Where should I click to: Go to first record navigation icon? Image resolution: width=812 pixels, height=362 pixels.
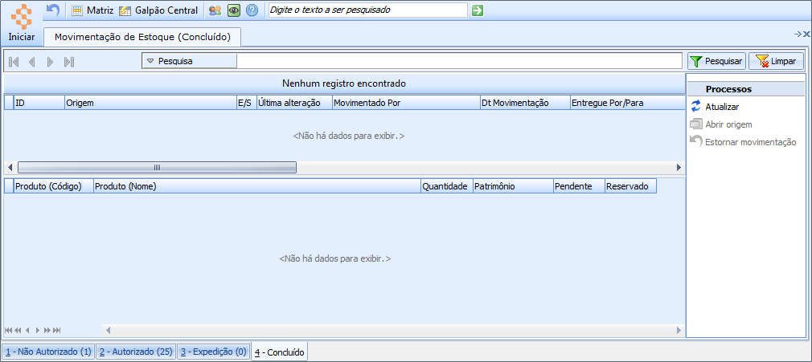tap(14, 62)
